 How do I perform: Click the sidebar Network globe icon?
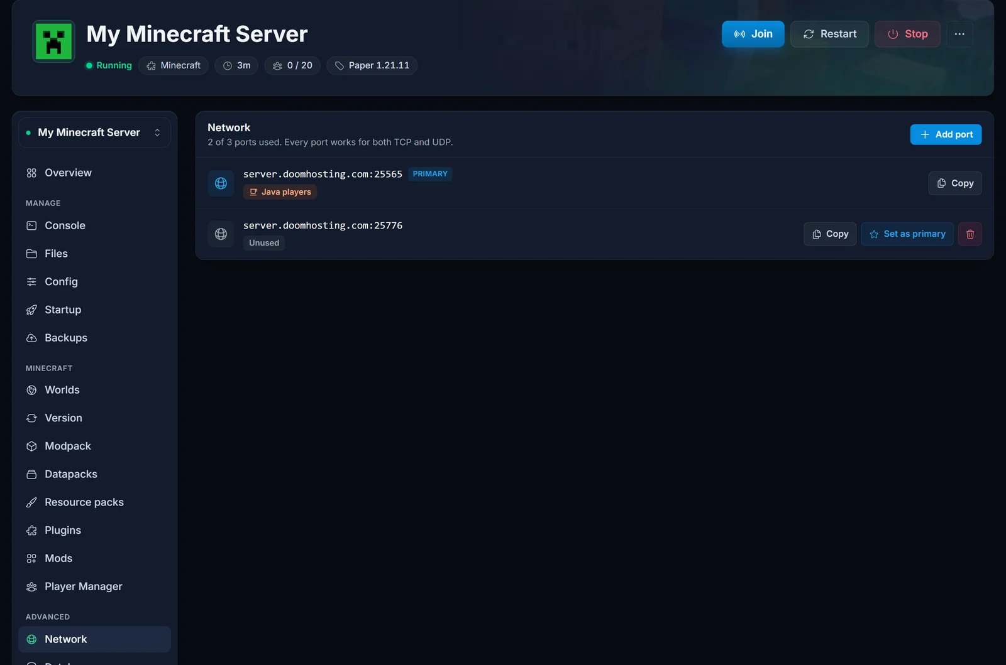31,639
